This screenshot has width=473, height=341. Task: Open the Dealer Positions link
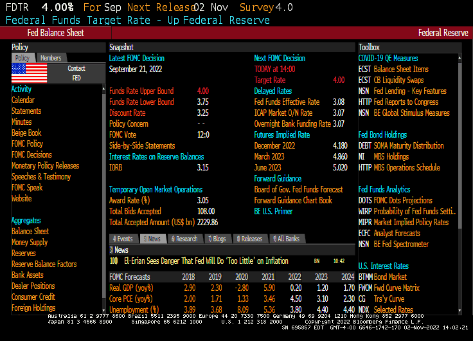tap(33, 286)
